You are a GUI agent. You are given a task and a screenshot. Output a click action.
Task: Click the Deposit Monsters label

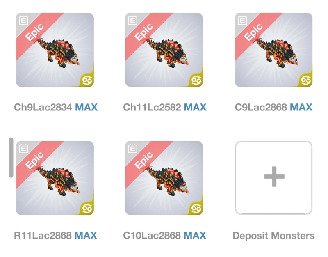pyautogui.click(x=273, y=236)
